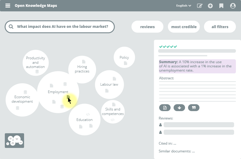Click the edit note icon in header
Image resolution: width=241 pixels, height=159 pixels.
click(x=199, y=6)
